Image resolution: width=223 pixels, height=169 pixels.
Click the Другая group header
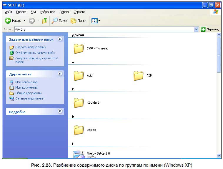pyautogui.click(x=78, y=35)
